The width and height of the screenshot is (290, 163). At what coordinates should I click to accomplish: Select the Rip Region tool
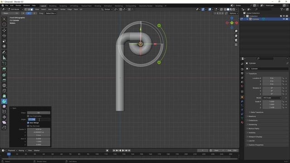coord(4,128)
